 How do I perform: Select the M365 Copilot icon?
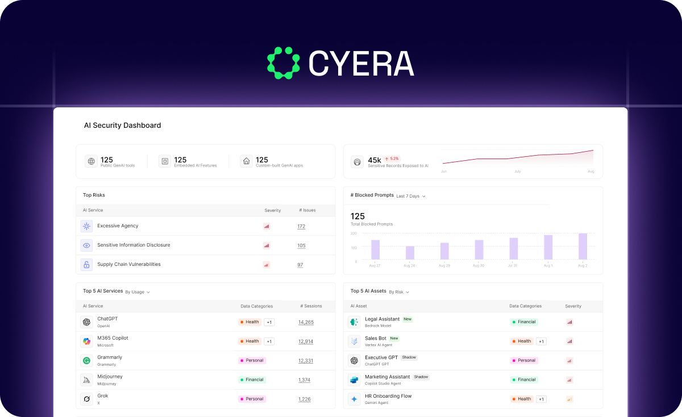point(86,341)
